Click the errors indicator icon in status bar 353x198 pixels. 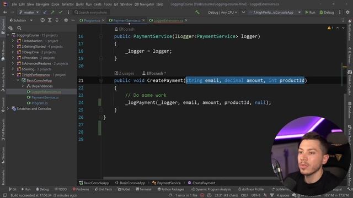pyautogui.click(x=202, y=195)
